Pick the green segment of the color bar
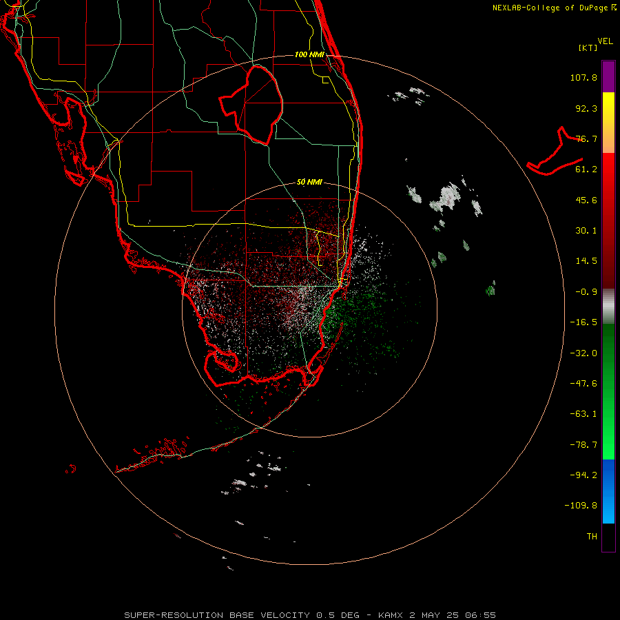Viewport: 620px width, 620px height. pos(608,391)
